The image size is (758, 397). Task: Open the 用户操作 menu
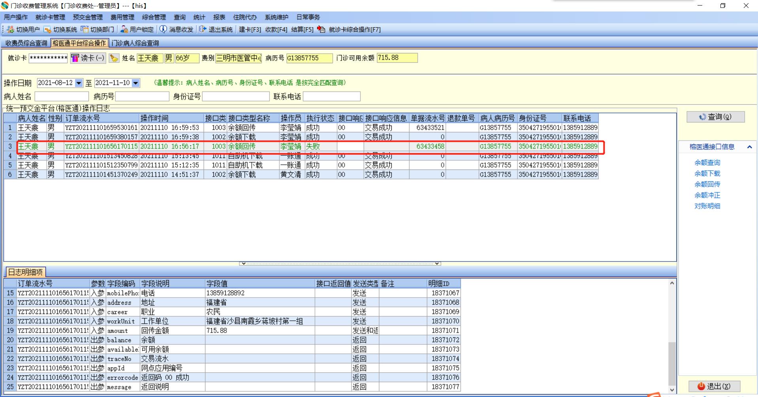tap(16, 17)
